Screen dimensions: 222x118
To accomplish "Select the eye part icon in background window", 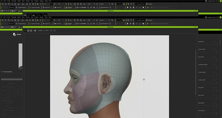I will pyautogui.click(x=34, y=15).
